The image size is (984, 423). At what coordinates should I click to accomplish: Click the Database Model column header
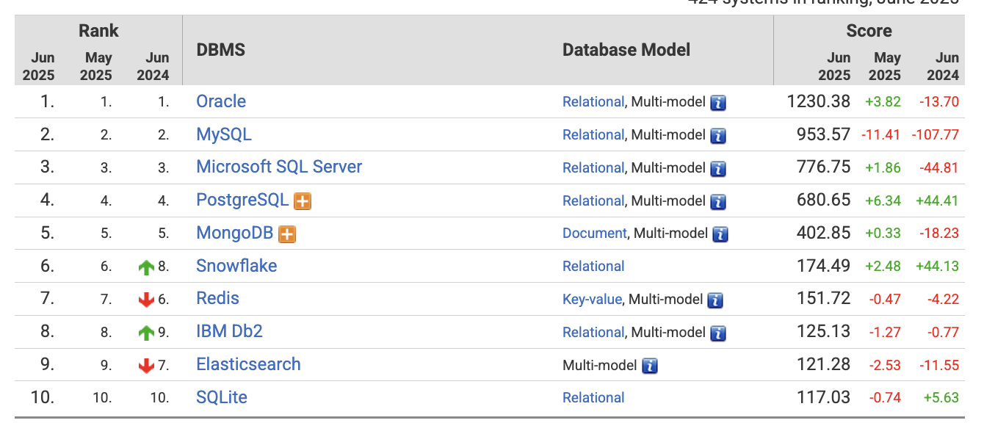(x=626, y=50)
